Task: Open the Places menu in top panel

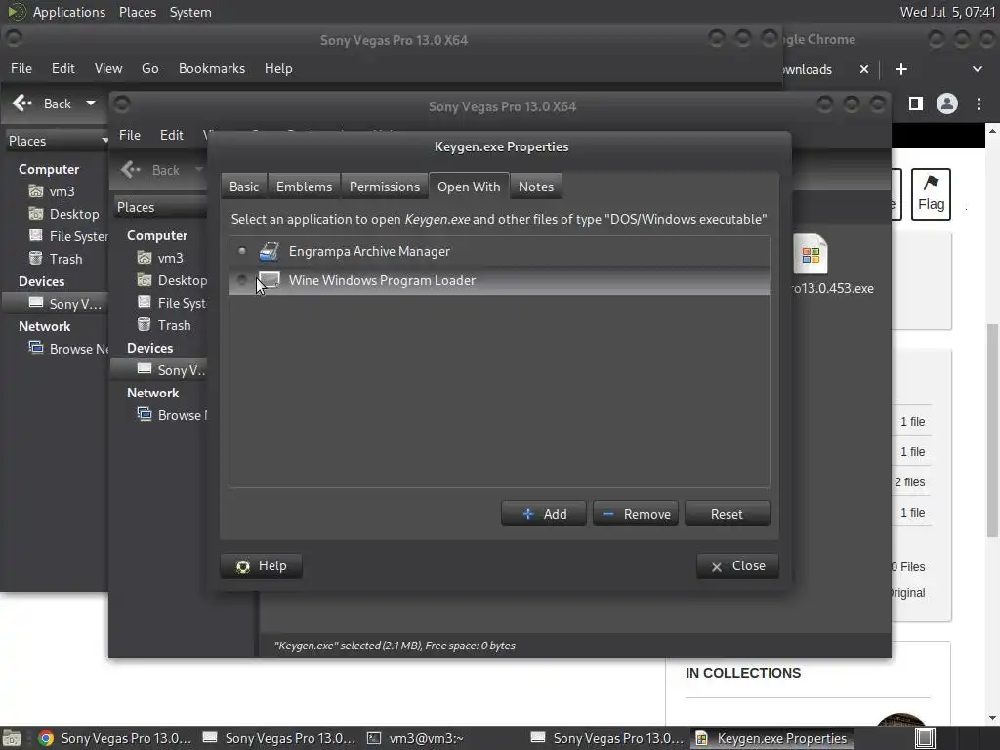Action: pos(138,12)
